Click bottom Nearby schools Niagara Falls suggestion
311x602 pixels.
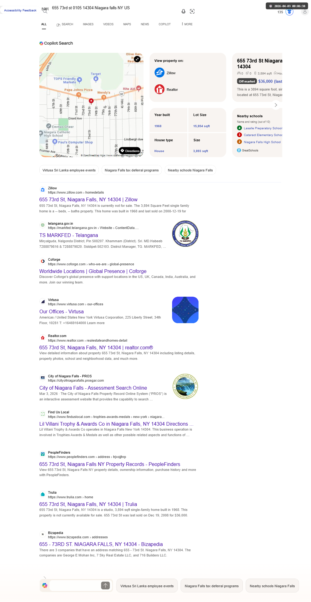click(x=272, y=586)
